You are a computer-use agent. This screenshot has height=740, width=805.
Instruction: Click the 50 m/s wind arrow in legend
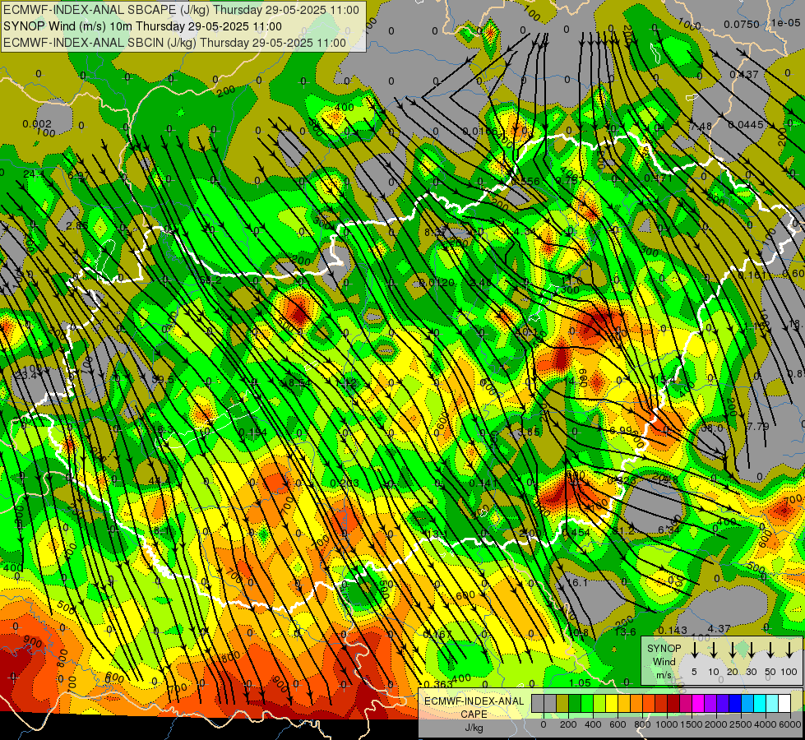[770, 650]
